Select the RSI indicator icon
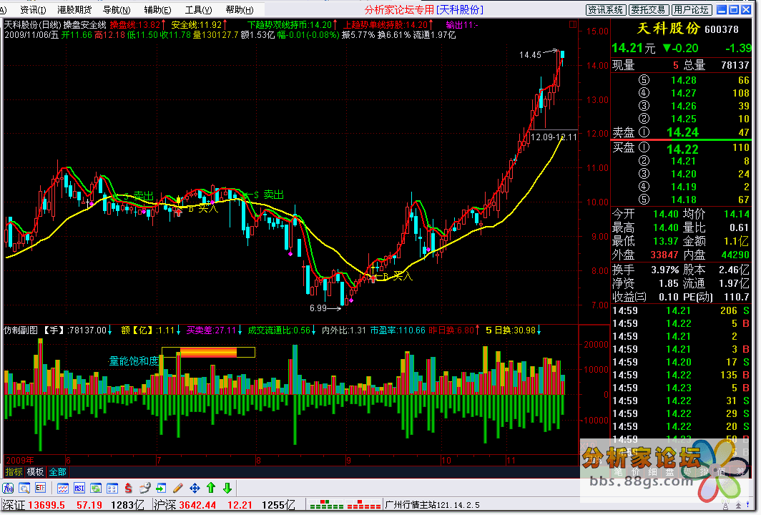 (x=79, y=488)
